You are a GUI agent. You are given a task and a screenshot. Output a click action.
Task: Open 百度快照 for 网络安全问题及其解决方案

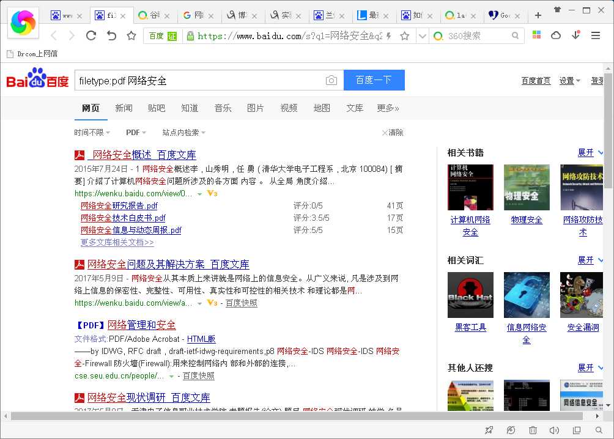(241, 303)
